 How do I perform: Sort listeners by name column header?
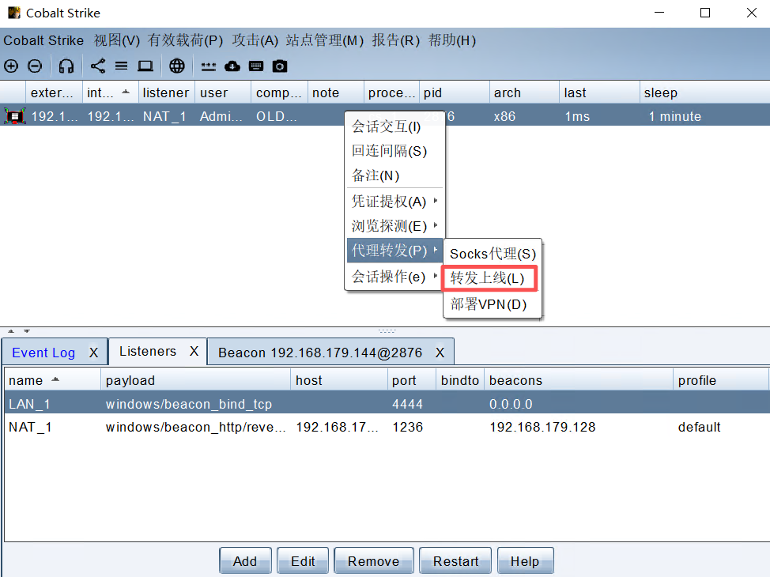pos(52,380)
